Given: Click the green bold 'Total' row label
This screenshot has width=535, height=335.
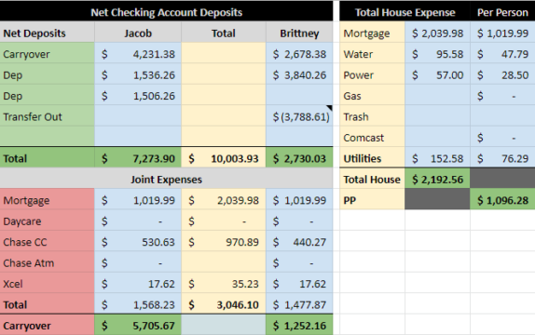Looking at the screenshot, I should click(48, 157).
